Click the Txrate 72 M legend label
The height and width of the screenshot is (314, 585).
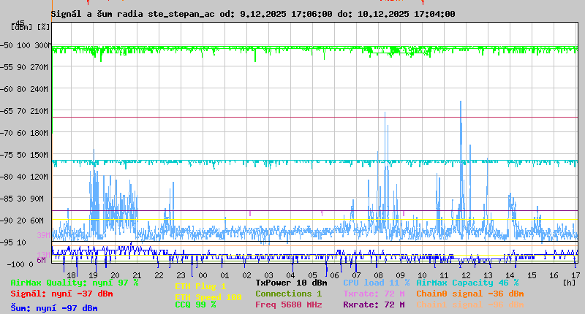[374, 294]
